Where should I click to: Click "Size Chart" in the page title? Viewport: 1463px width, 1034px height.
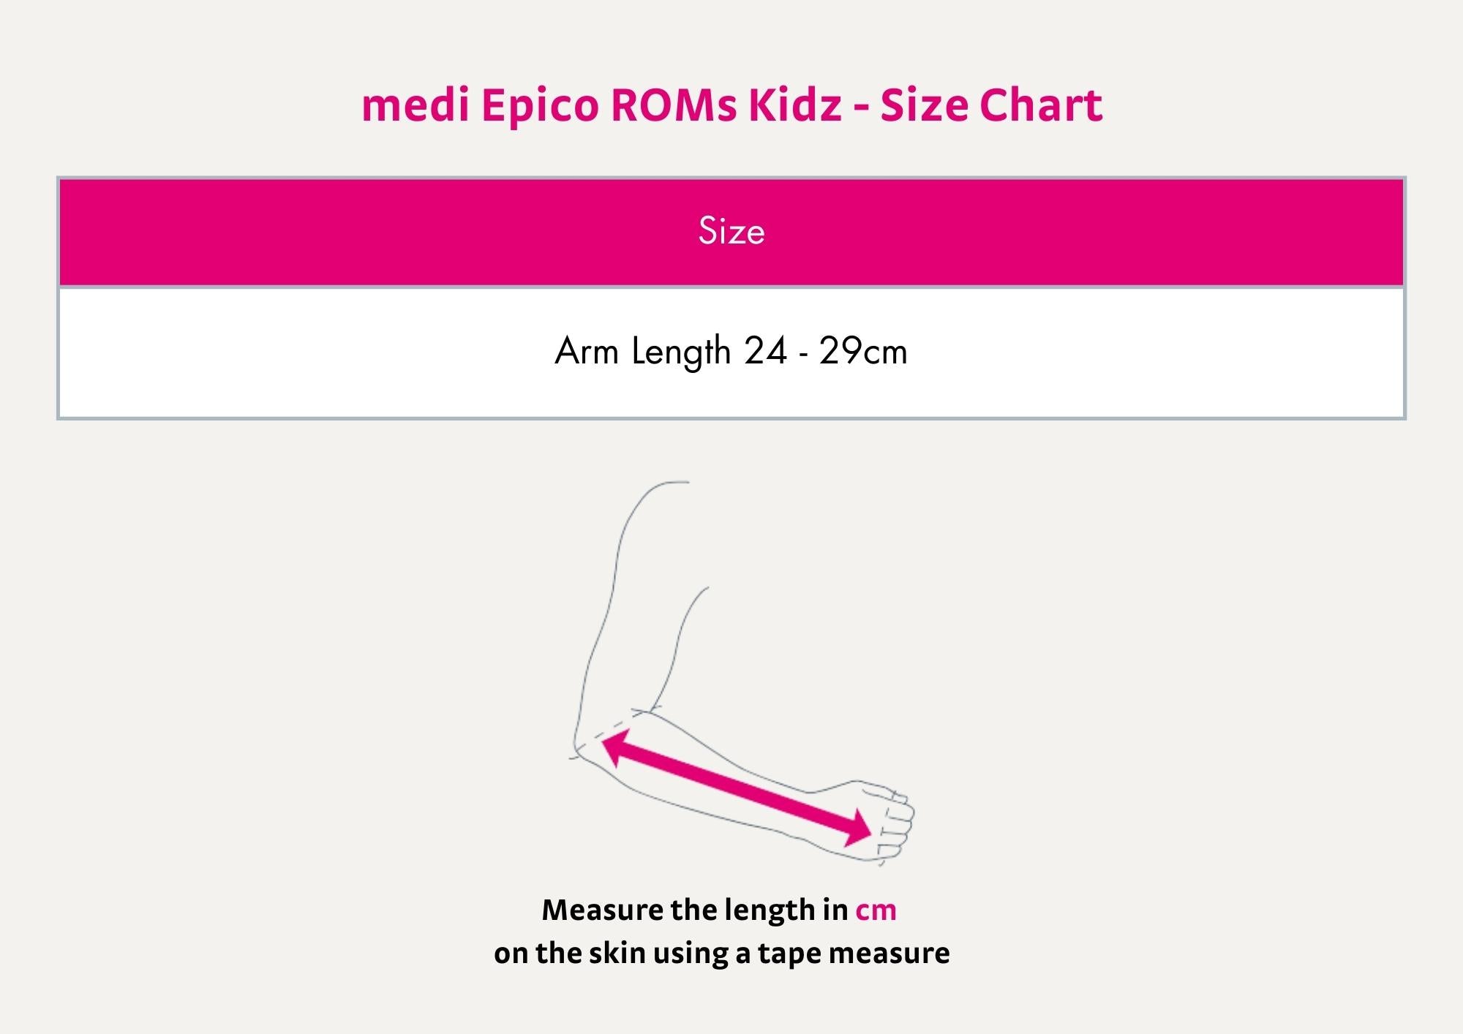[x=991, y=105]
